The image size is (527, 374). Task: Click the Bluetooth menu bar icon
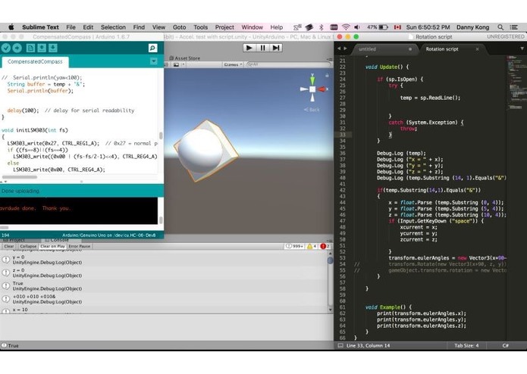click(x=322, y=27)
